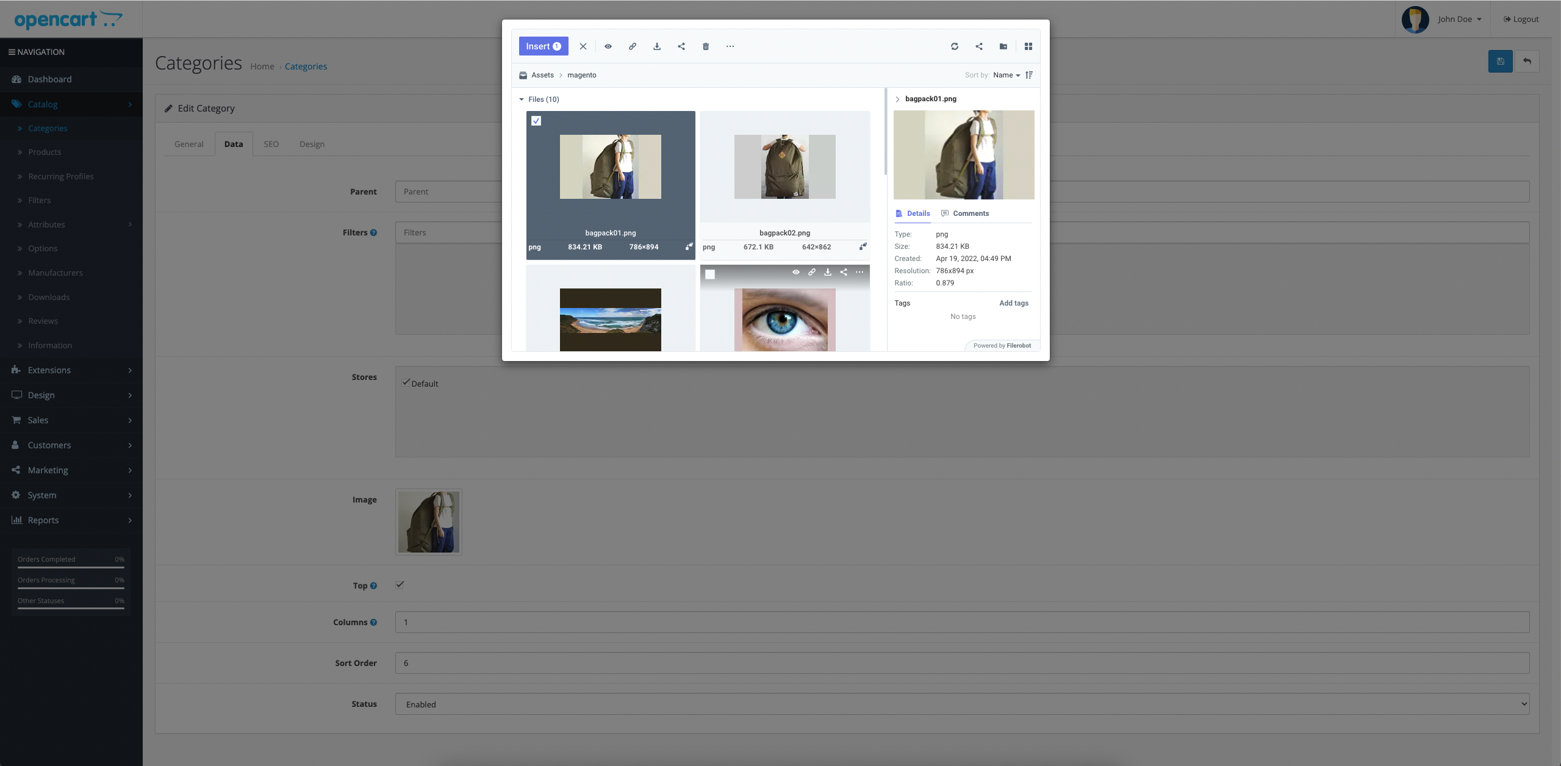Copy link using the toolbar link icon
Screen dimensions: 1561x766
pyautogui.click(x=633, y=46)
